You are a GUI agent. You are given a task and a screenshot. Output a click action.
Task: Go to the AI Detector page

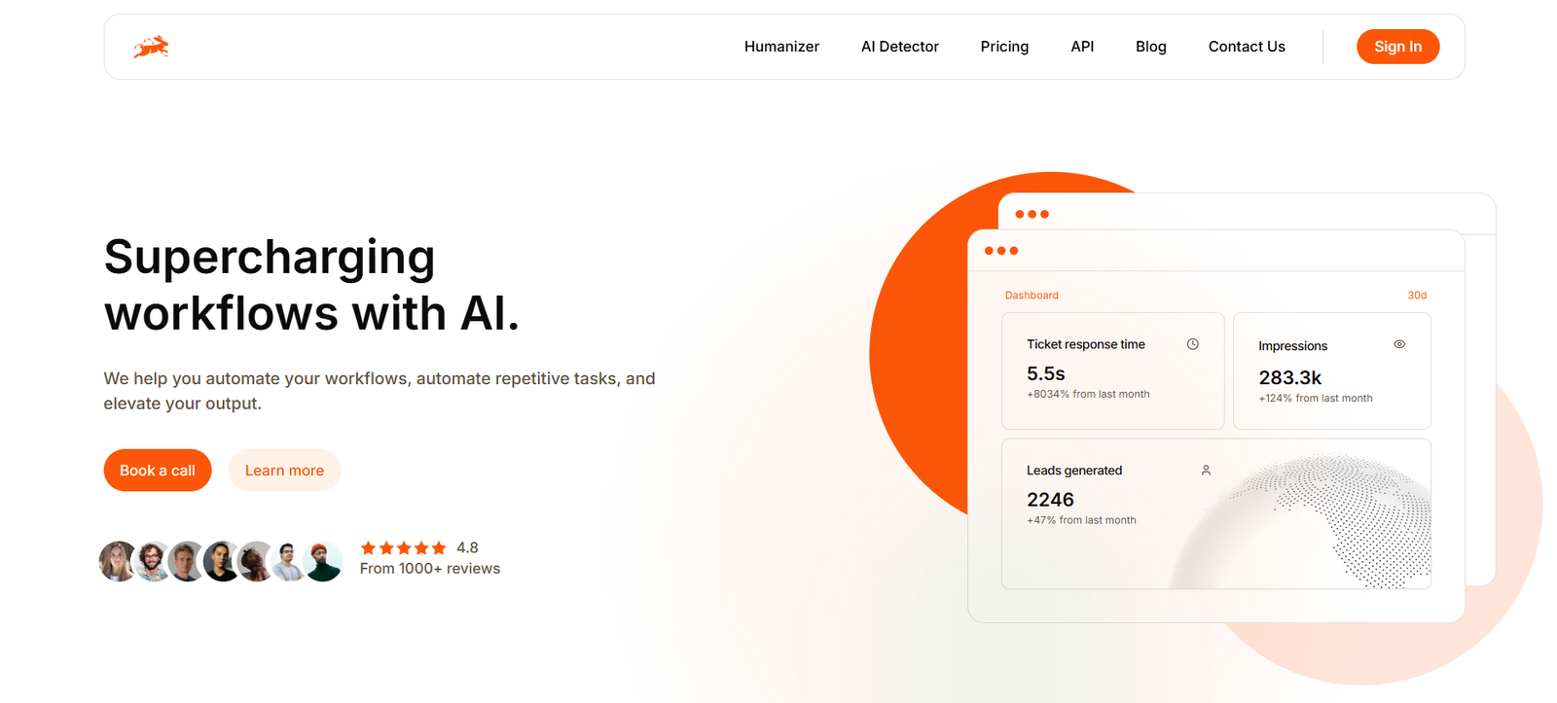click(x=899, y=47)
